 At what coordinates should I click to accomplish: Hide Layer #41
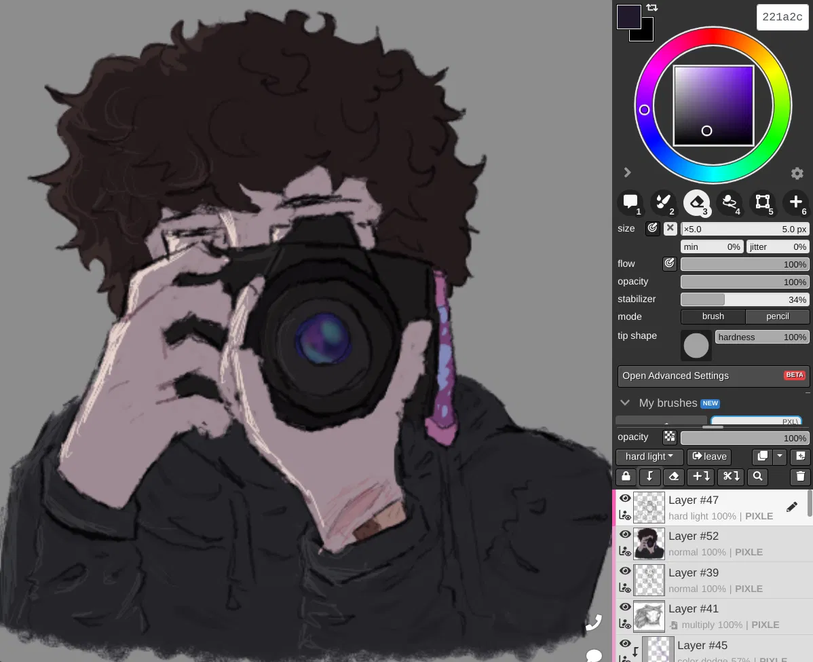click(625, 607)
